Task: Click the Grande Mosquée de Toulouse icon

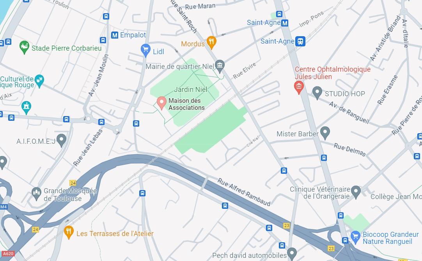Action: point(36,194)
